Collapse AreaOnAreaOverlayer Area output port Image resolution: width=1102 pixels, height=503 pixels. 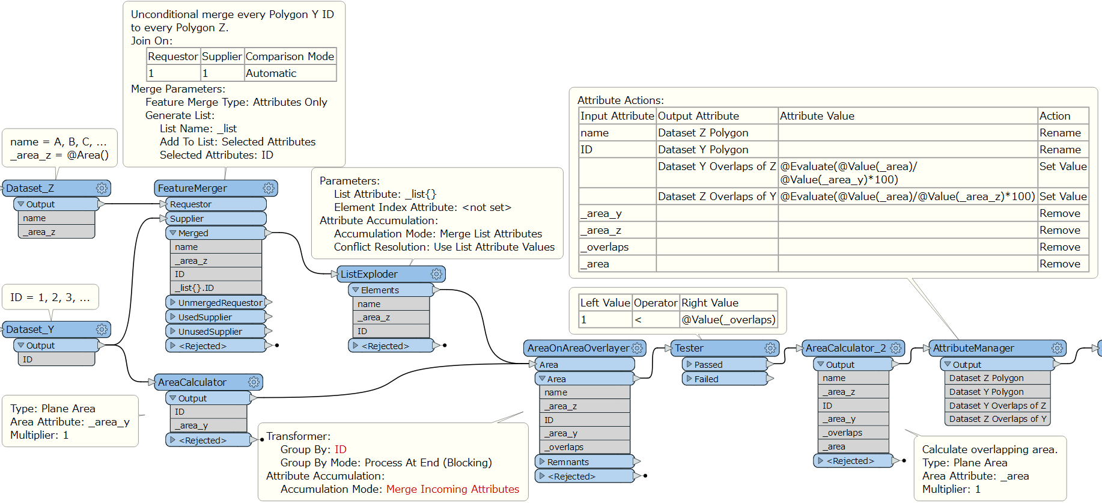542,379
